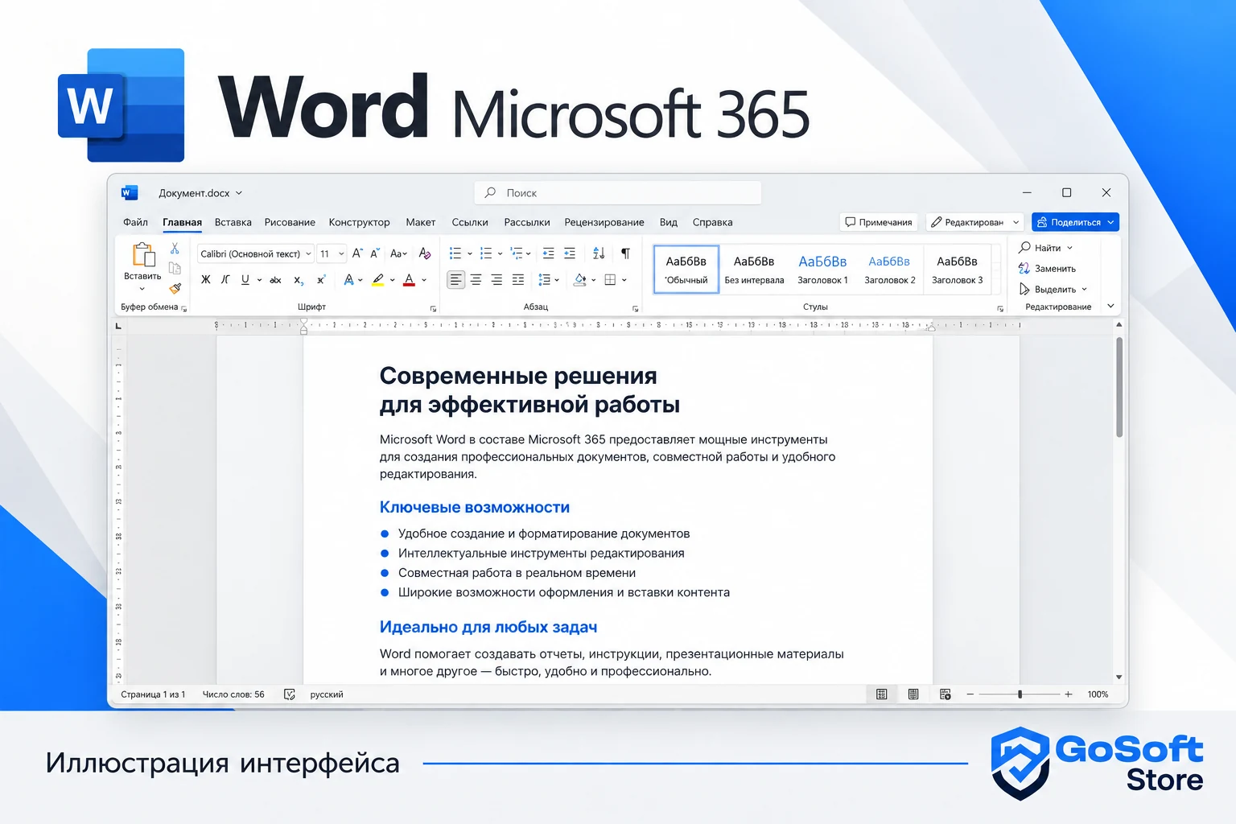Increase font size with the grow-font icon
The width and height of the screenshot is (1236, 824).
pyautogui.click(x=357, y=253)
